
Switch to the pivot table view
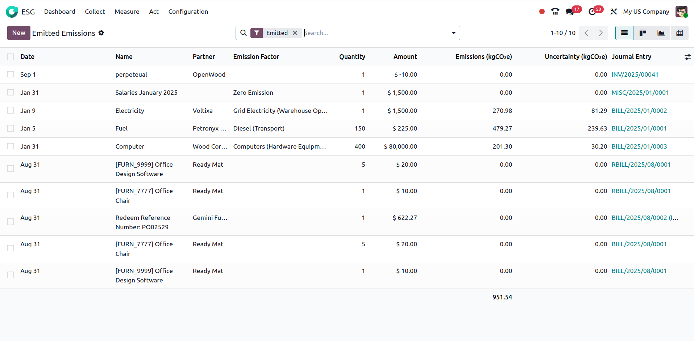(680, 33)
